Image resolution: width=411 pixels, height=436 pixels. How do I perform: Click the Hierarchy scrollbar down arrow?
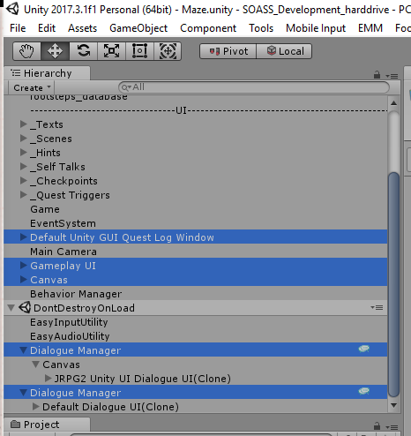tap(393, 405)
